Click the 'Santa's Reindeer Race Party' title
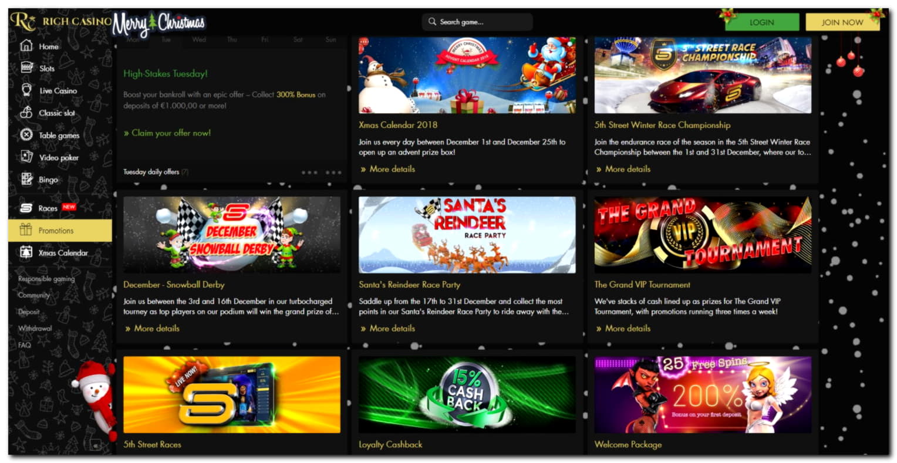897x463 pixels. (410, 285)
